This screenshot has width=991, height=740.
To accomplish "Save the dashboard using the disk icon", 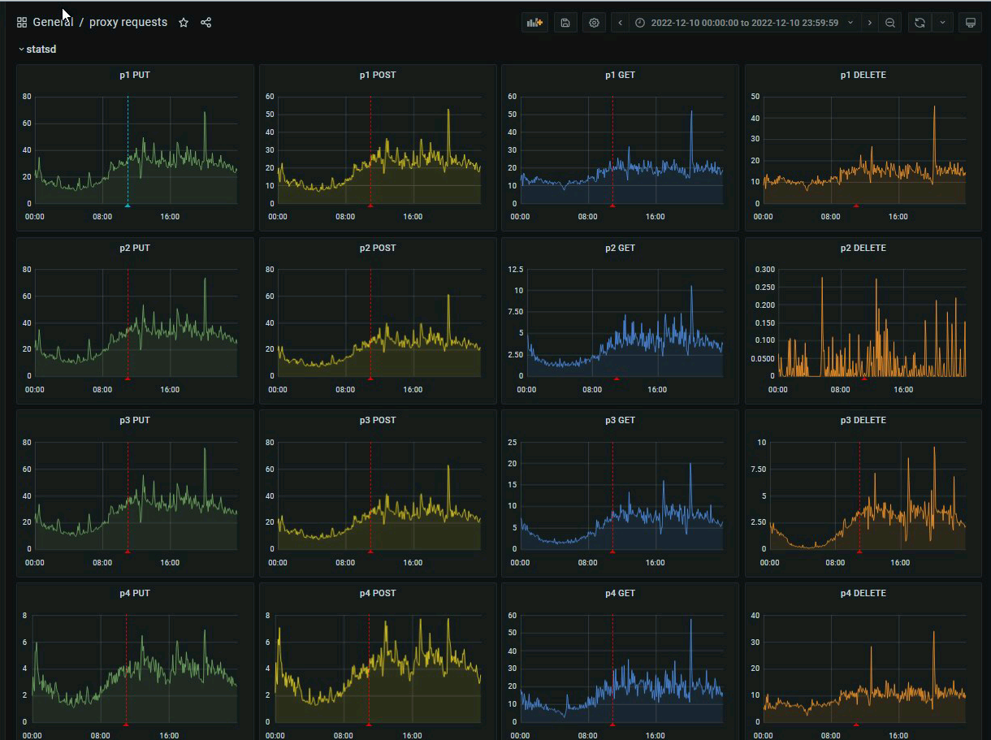I will coord(565,23).
